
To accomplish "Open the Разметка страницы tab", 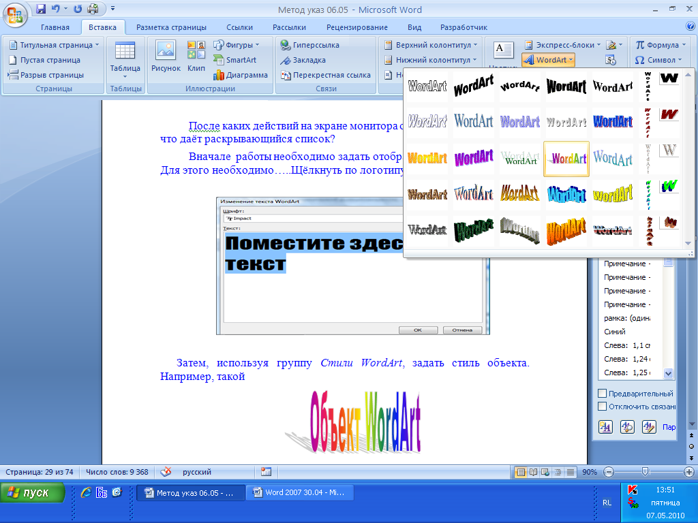I will 171,27.
